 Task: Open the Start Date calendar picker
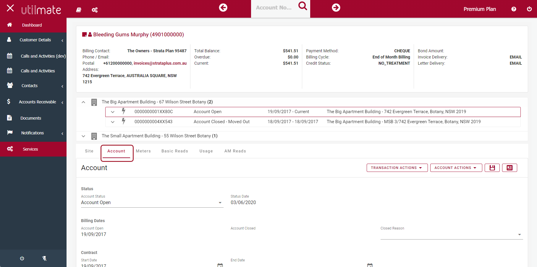(x=220, y=265)
